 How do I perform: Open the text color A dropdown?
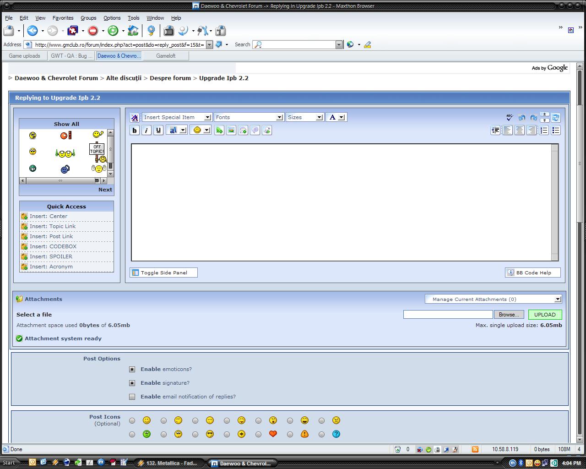[x=336, y=117]
